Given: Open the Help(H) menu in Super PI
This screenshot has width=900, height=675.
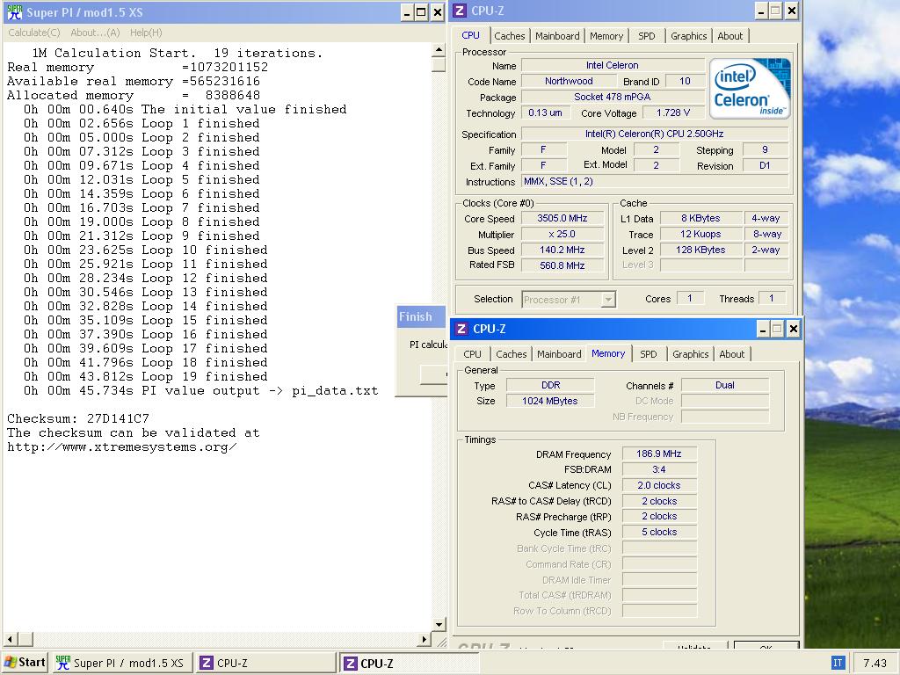Looking at the screenshot, I should [x=146, y=33].
